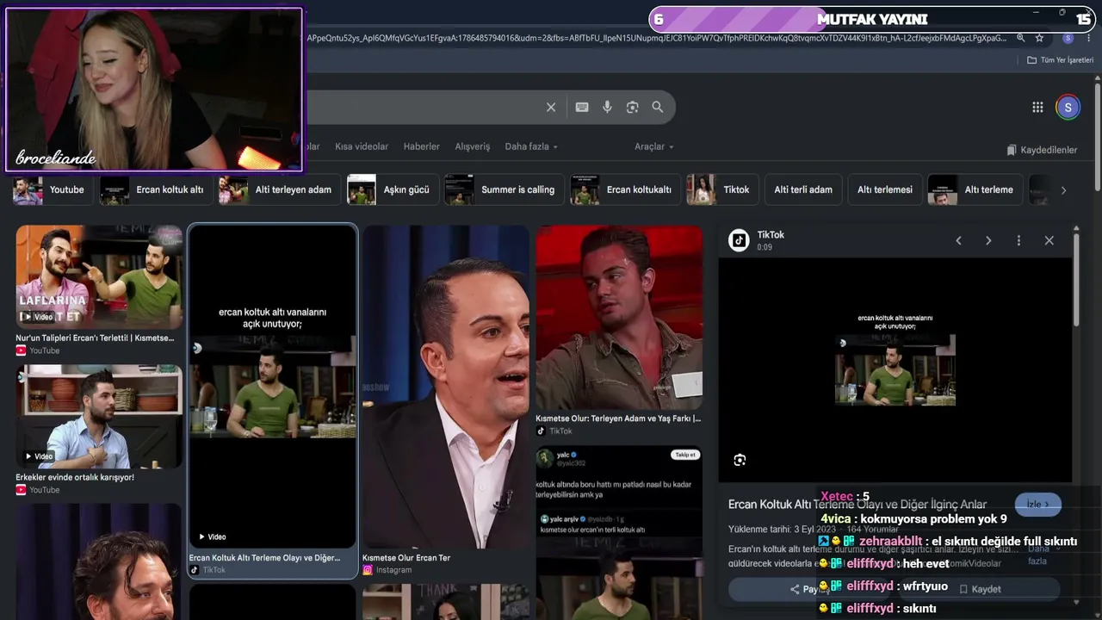Go to the next image in preview panel
1102x620 pixels.
tap(988, 241)
